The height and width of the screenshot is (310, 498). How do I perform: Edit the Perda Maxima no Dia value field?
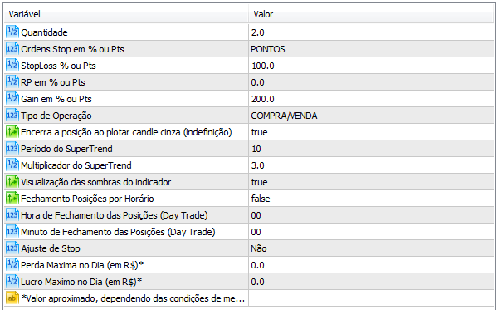[371, 265]
